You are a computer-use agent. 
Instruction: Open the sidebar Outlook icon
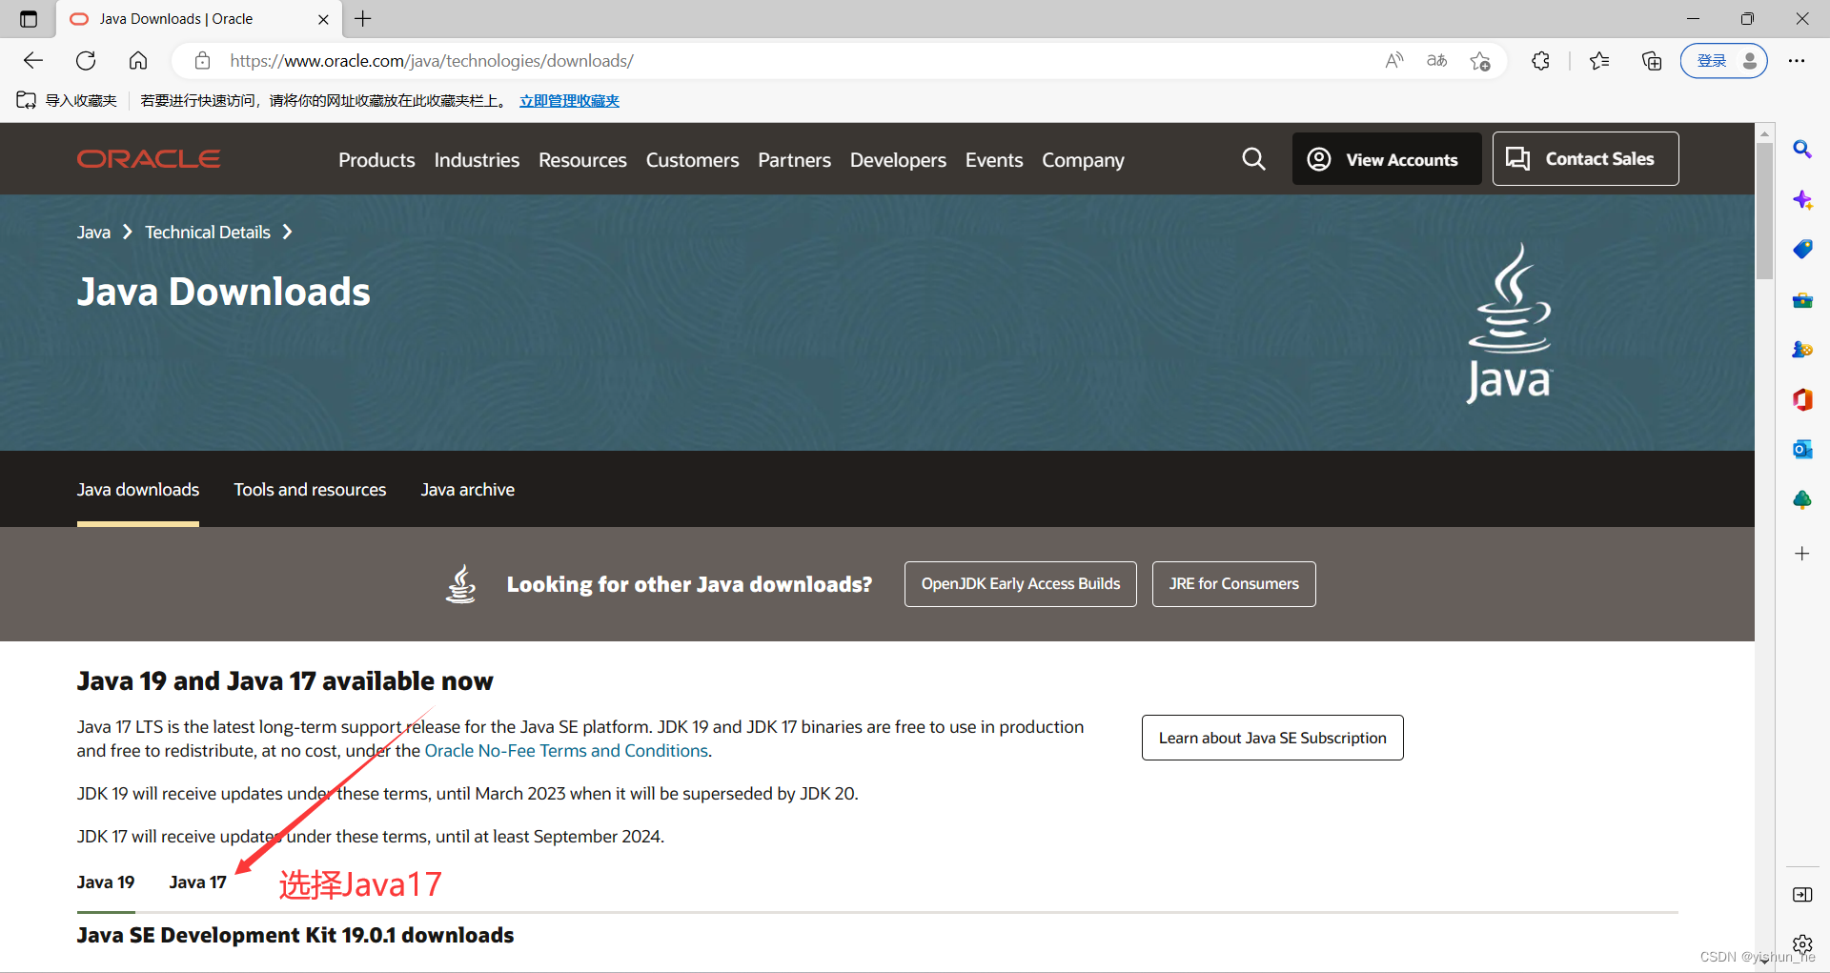coord(1802,449)
